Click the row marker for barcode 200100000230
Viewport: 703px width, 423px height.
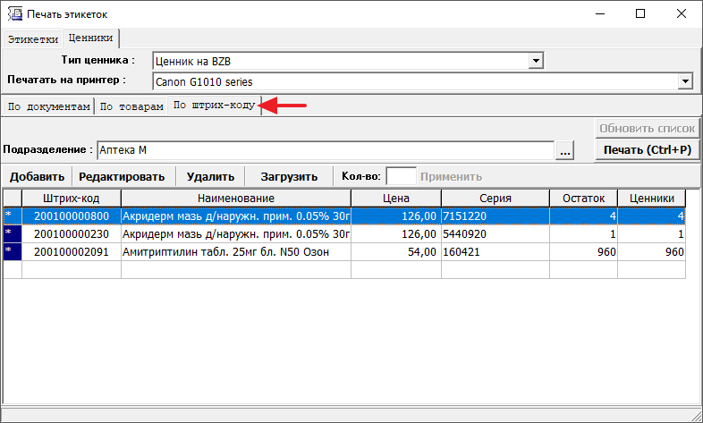pyautogui.click(x=12, y=234)
